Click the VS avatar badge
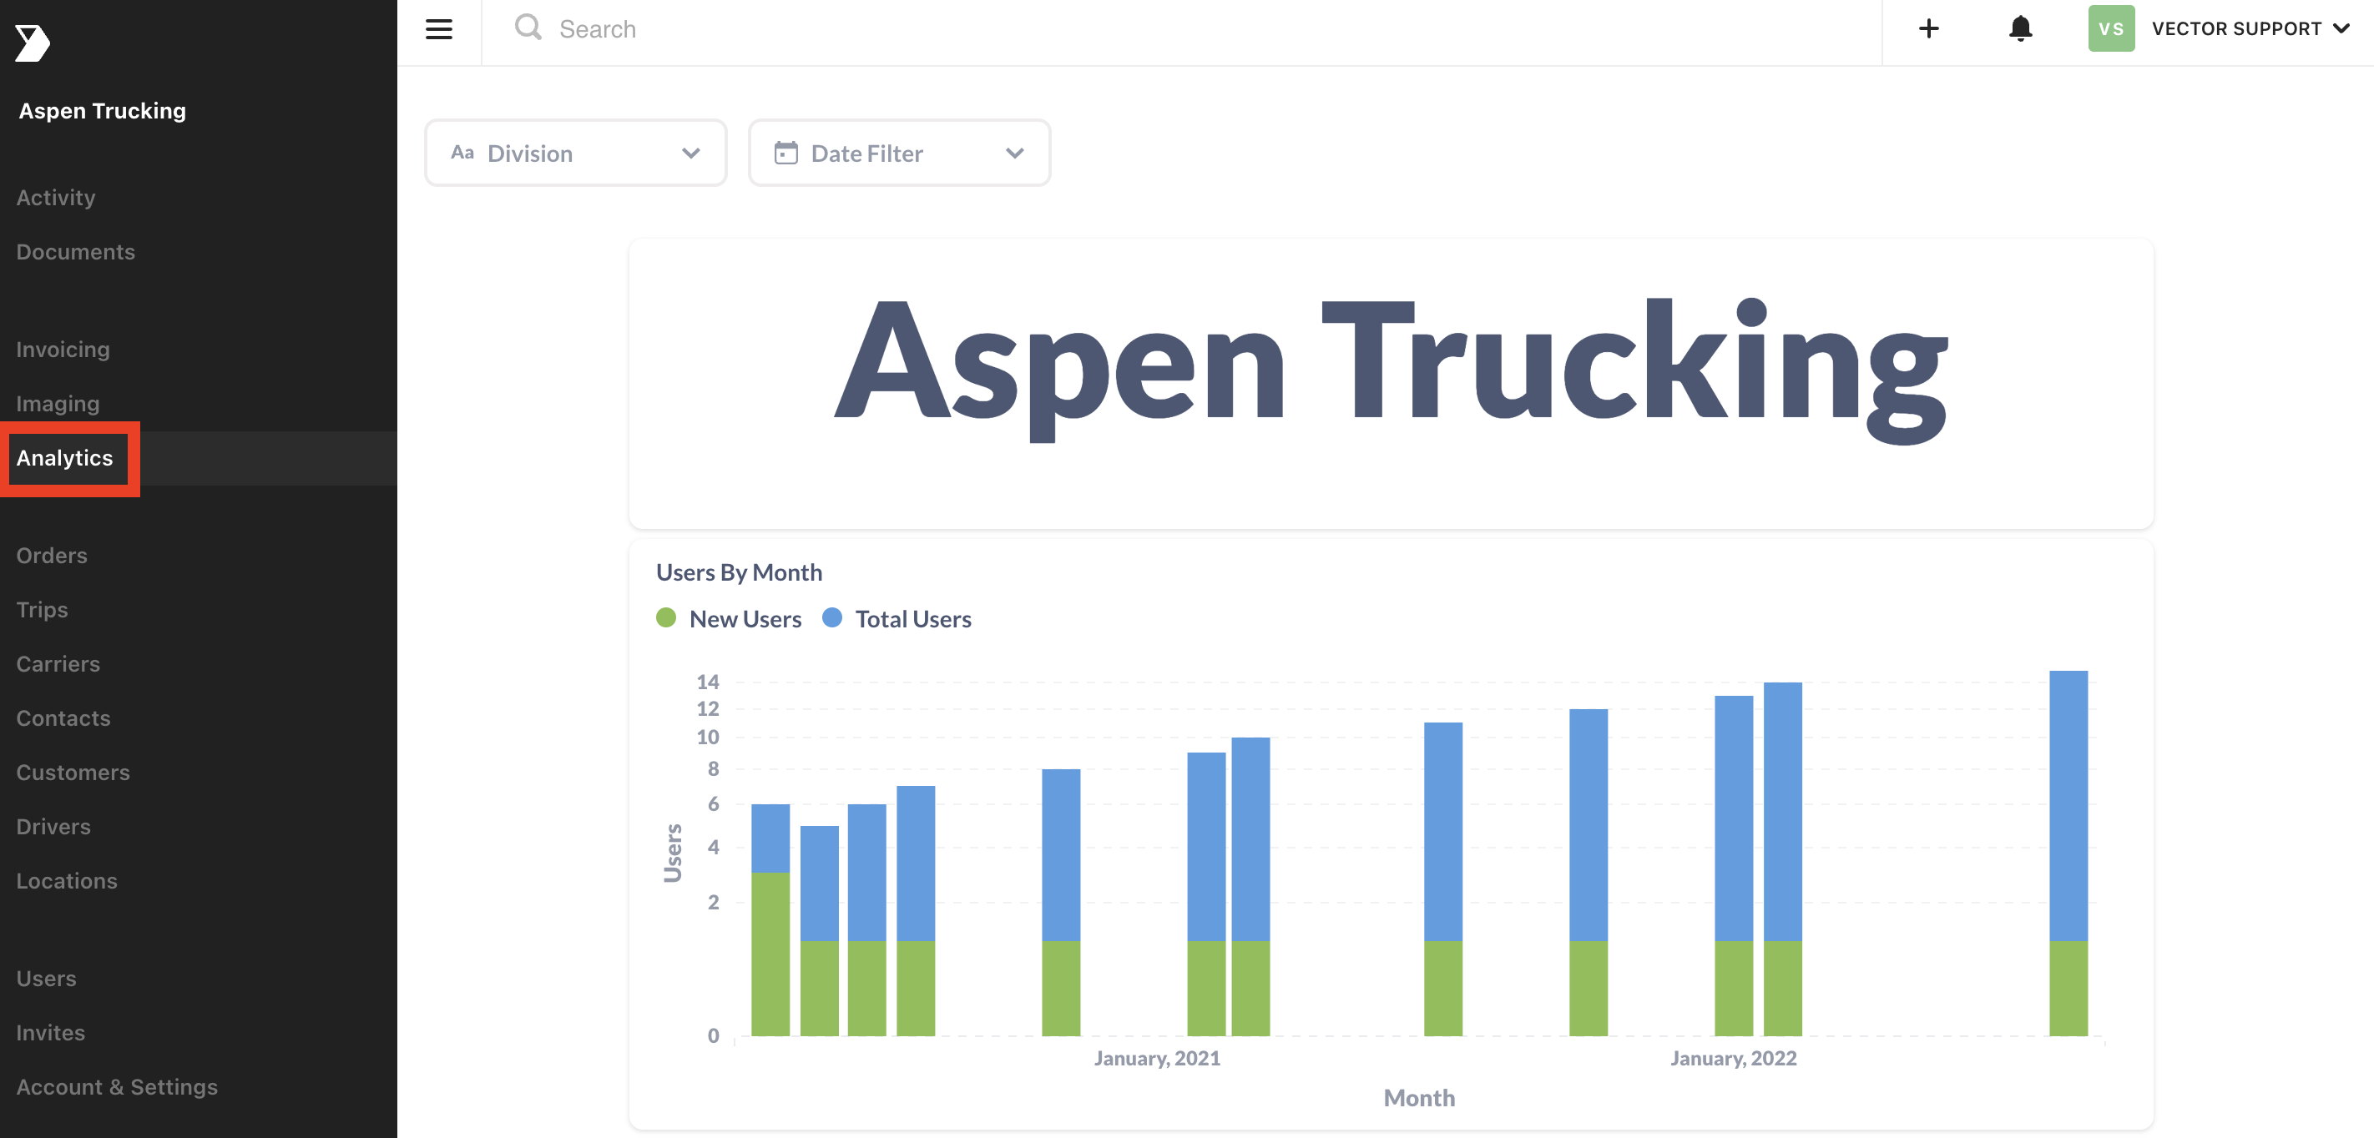Viewport: 2374px width, 1138px height. tap(2110, 28)
